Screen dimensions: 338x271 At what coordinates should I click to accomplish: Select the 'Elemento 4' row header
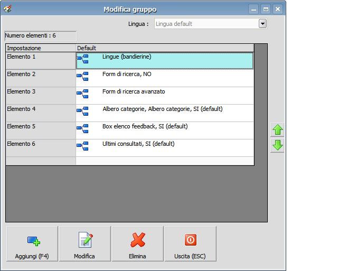pos(41,113)
